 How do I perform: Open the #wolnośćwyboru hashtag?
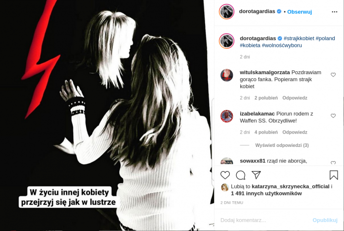tap(281, 46)
